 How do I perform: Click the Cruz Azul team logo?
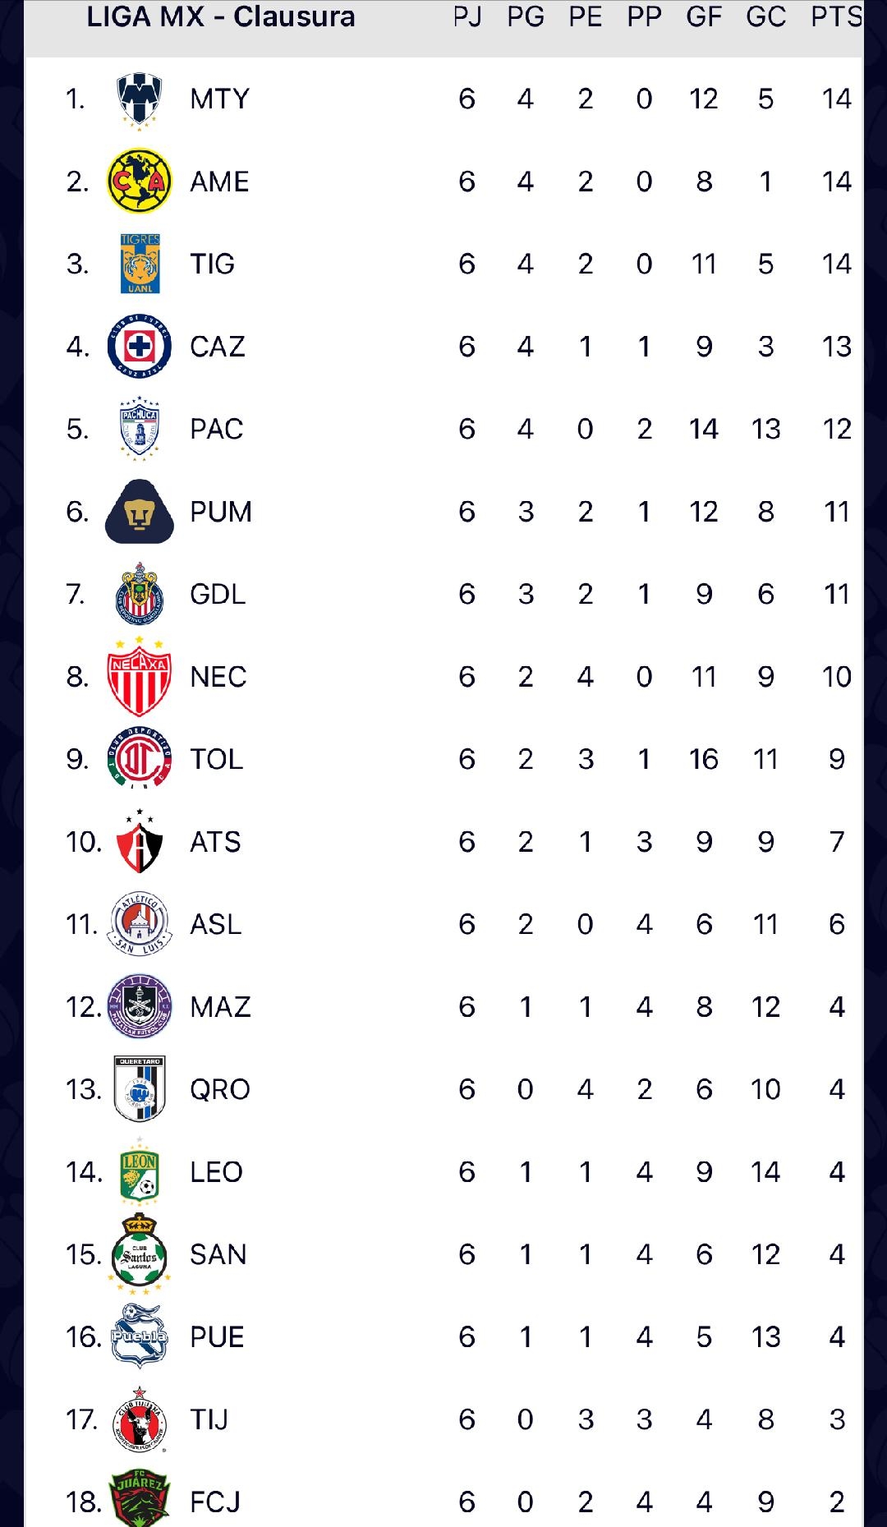(x=139, y=347)
